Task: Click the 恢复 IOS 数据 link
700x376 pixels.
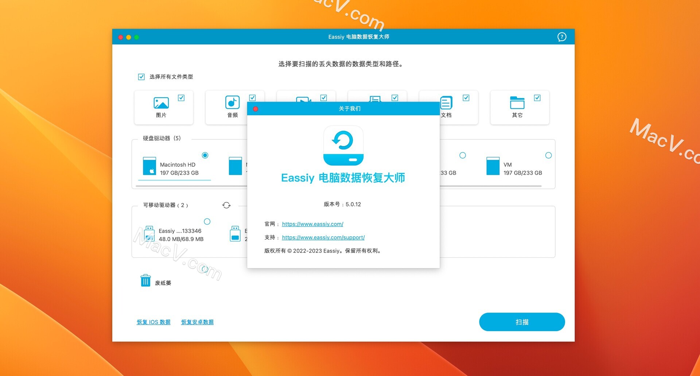Action: pyautogui.click(x=153, y=322)
